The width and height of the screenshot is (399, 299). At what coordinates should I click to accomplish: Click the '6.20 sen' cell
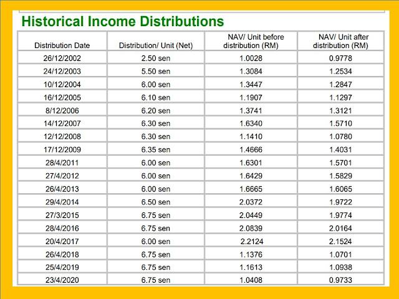156,111
